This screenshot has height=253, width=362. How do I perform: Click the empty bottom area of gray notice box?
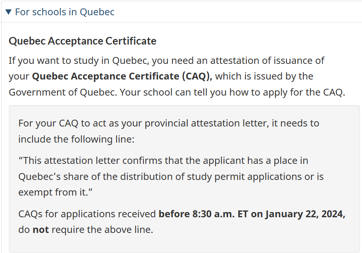pyautogui.click(x=184, y=244)
